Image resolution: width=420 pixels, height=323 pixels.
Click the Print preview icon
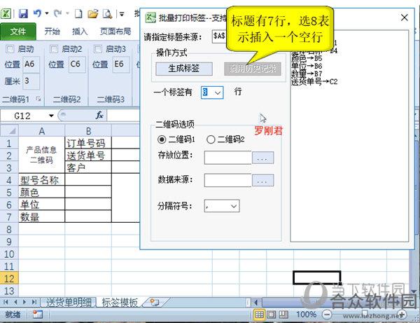[x=108, y=13]
